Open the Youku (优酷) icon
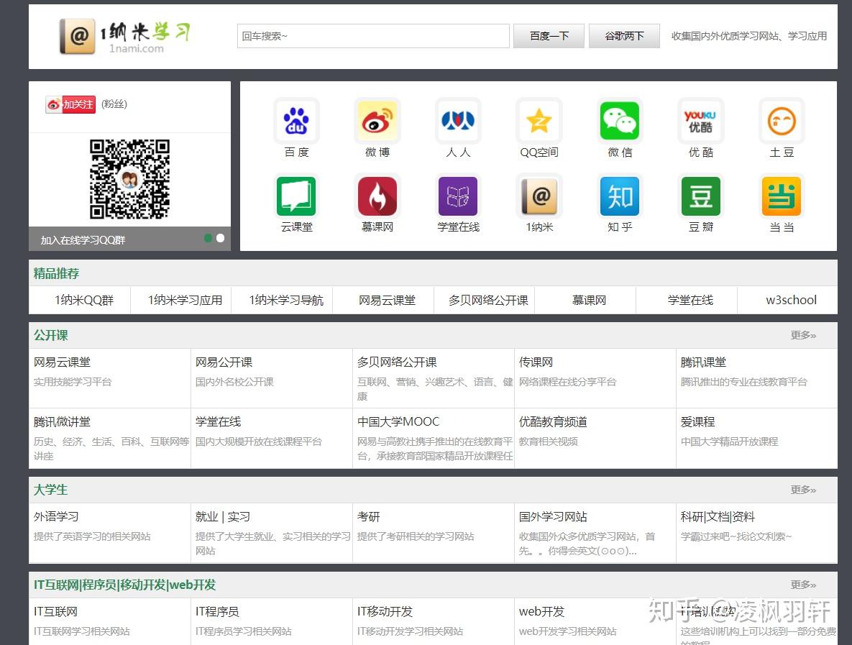Image resolution: width=852 pixels, height=645 pixels. coord(701,121)
